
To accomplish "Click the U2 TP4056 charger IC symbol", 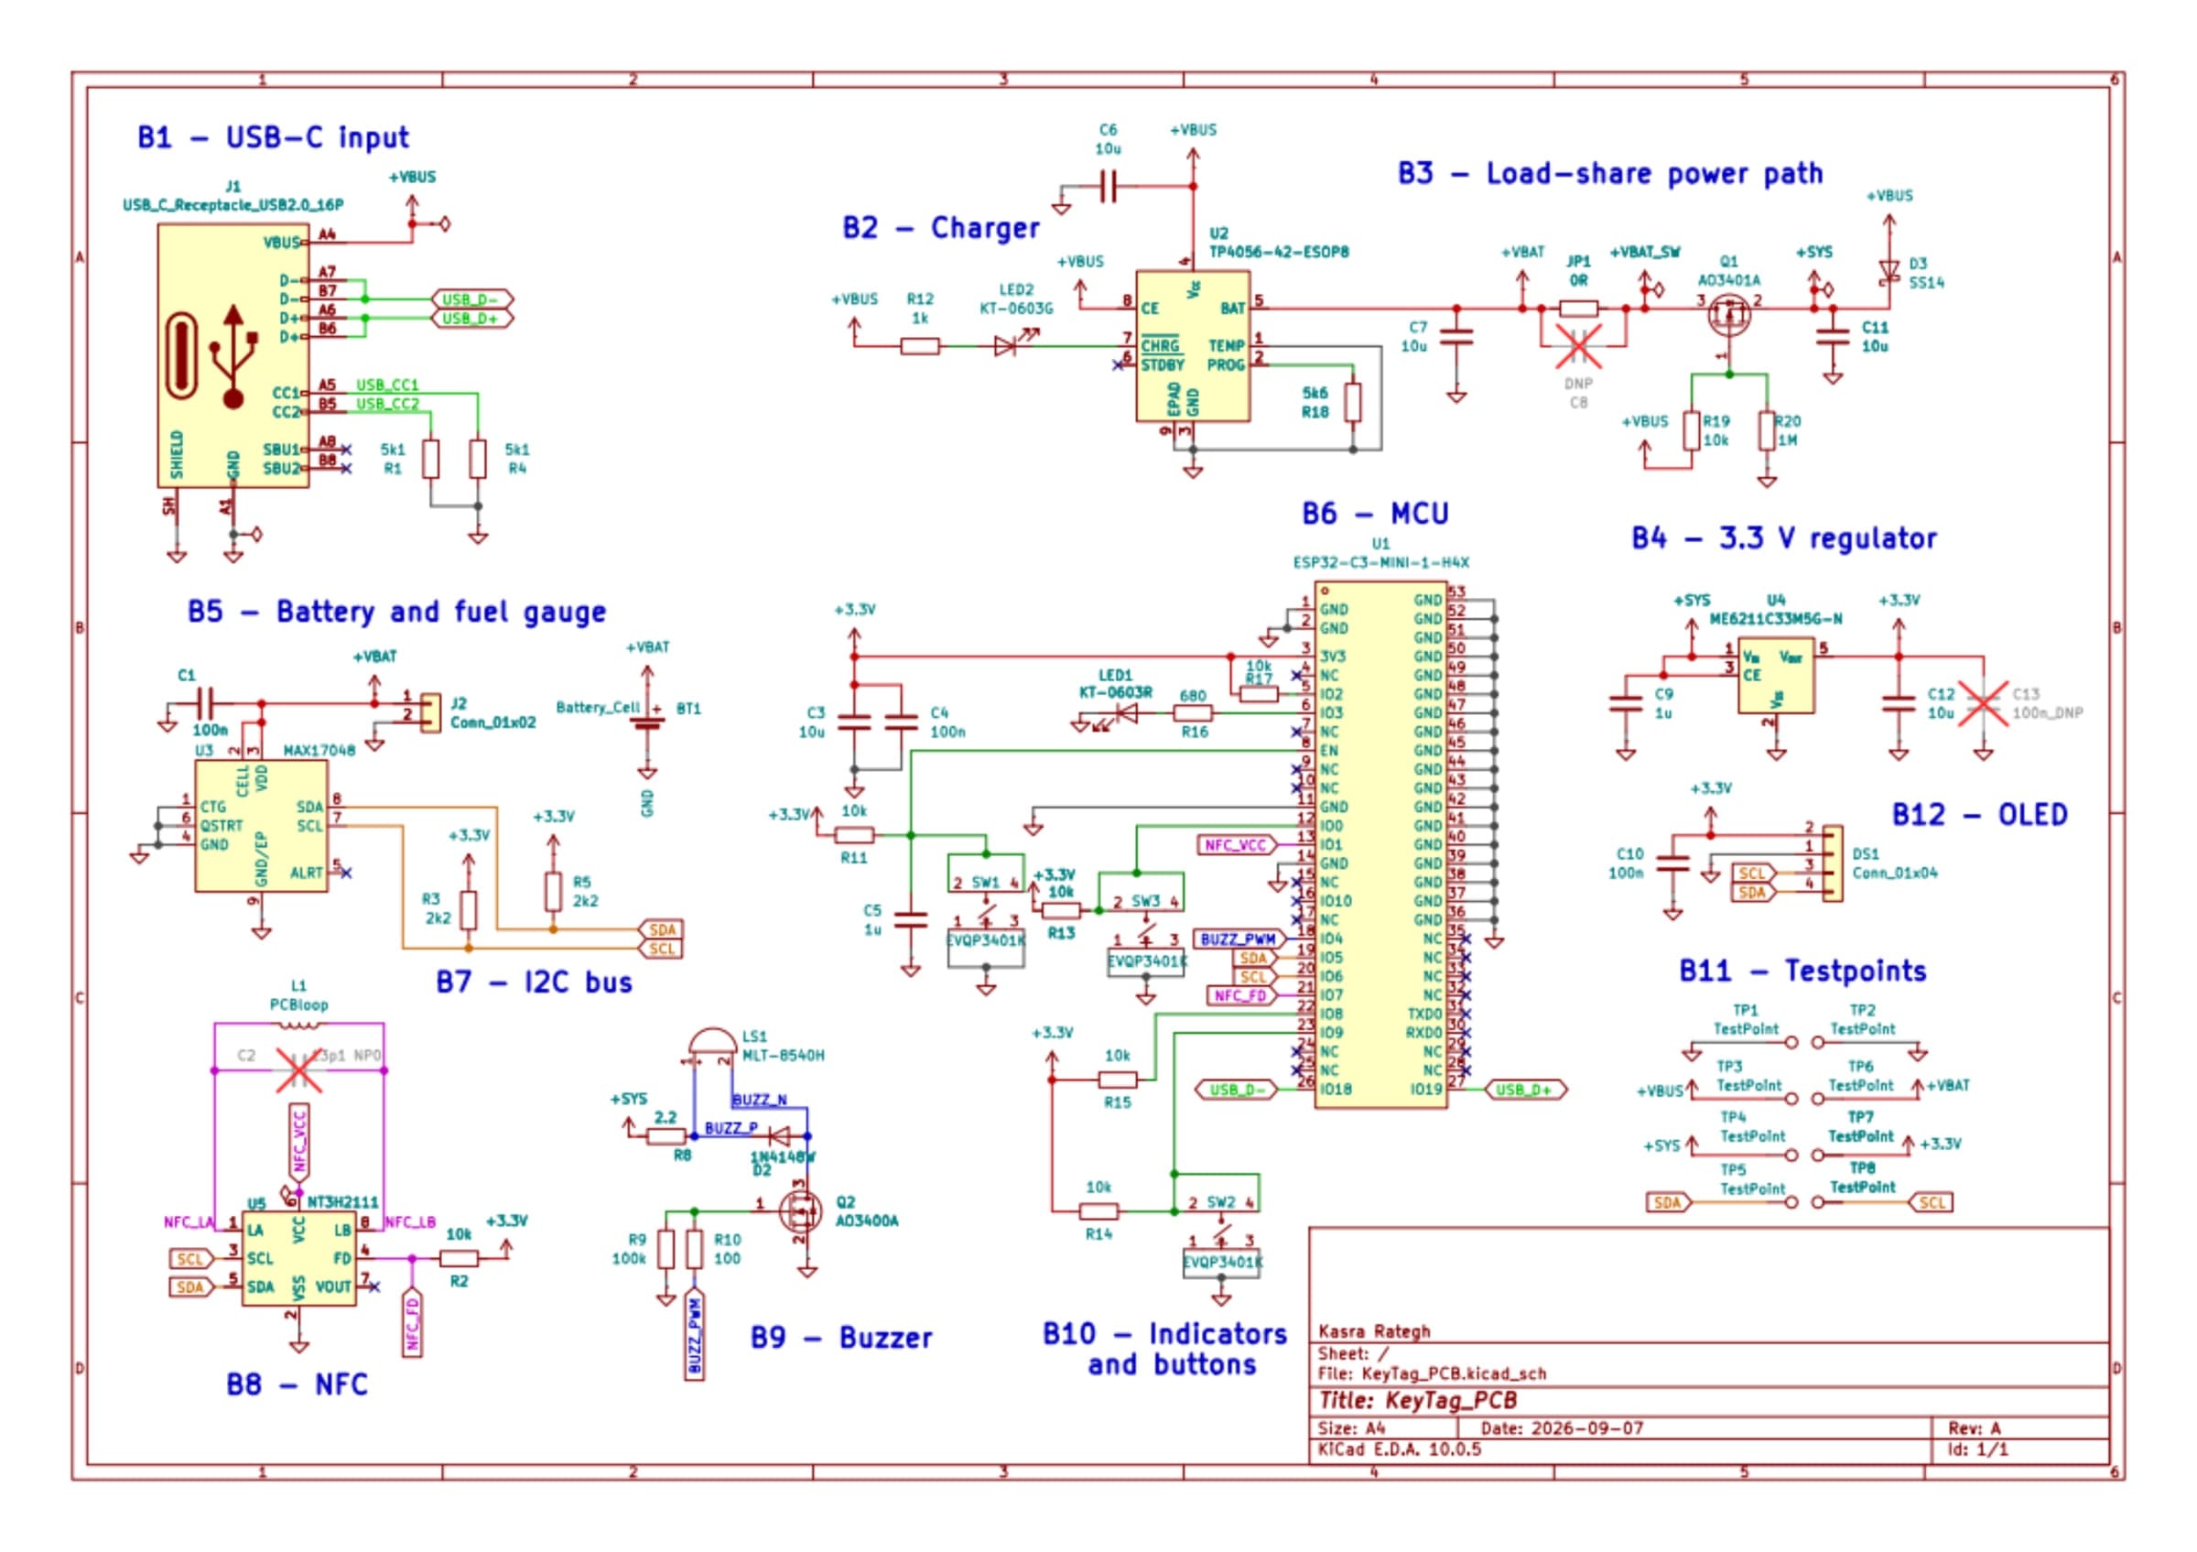I will tap(1192, 345).
